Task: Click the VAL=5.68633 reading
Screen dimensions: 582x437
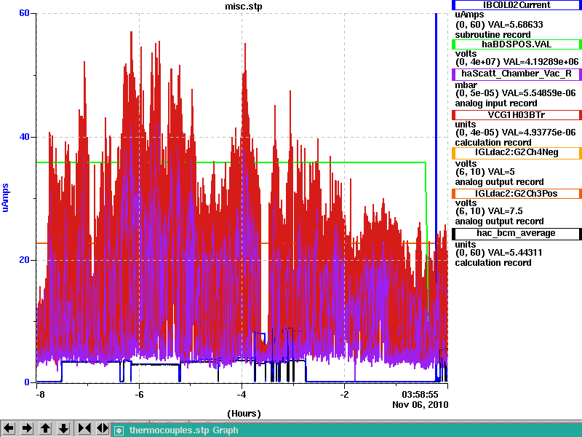Action: pos(516,25)
